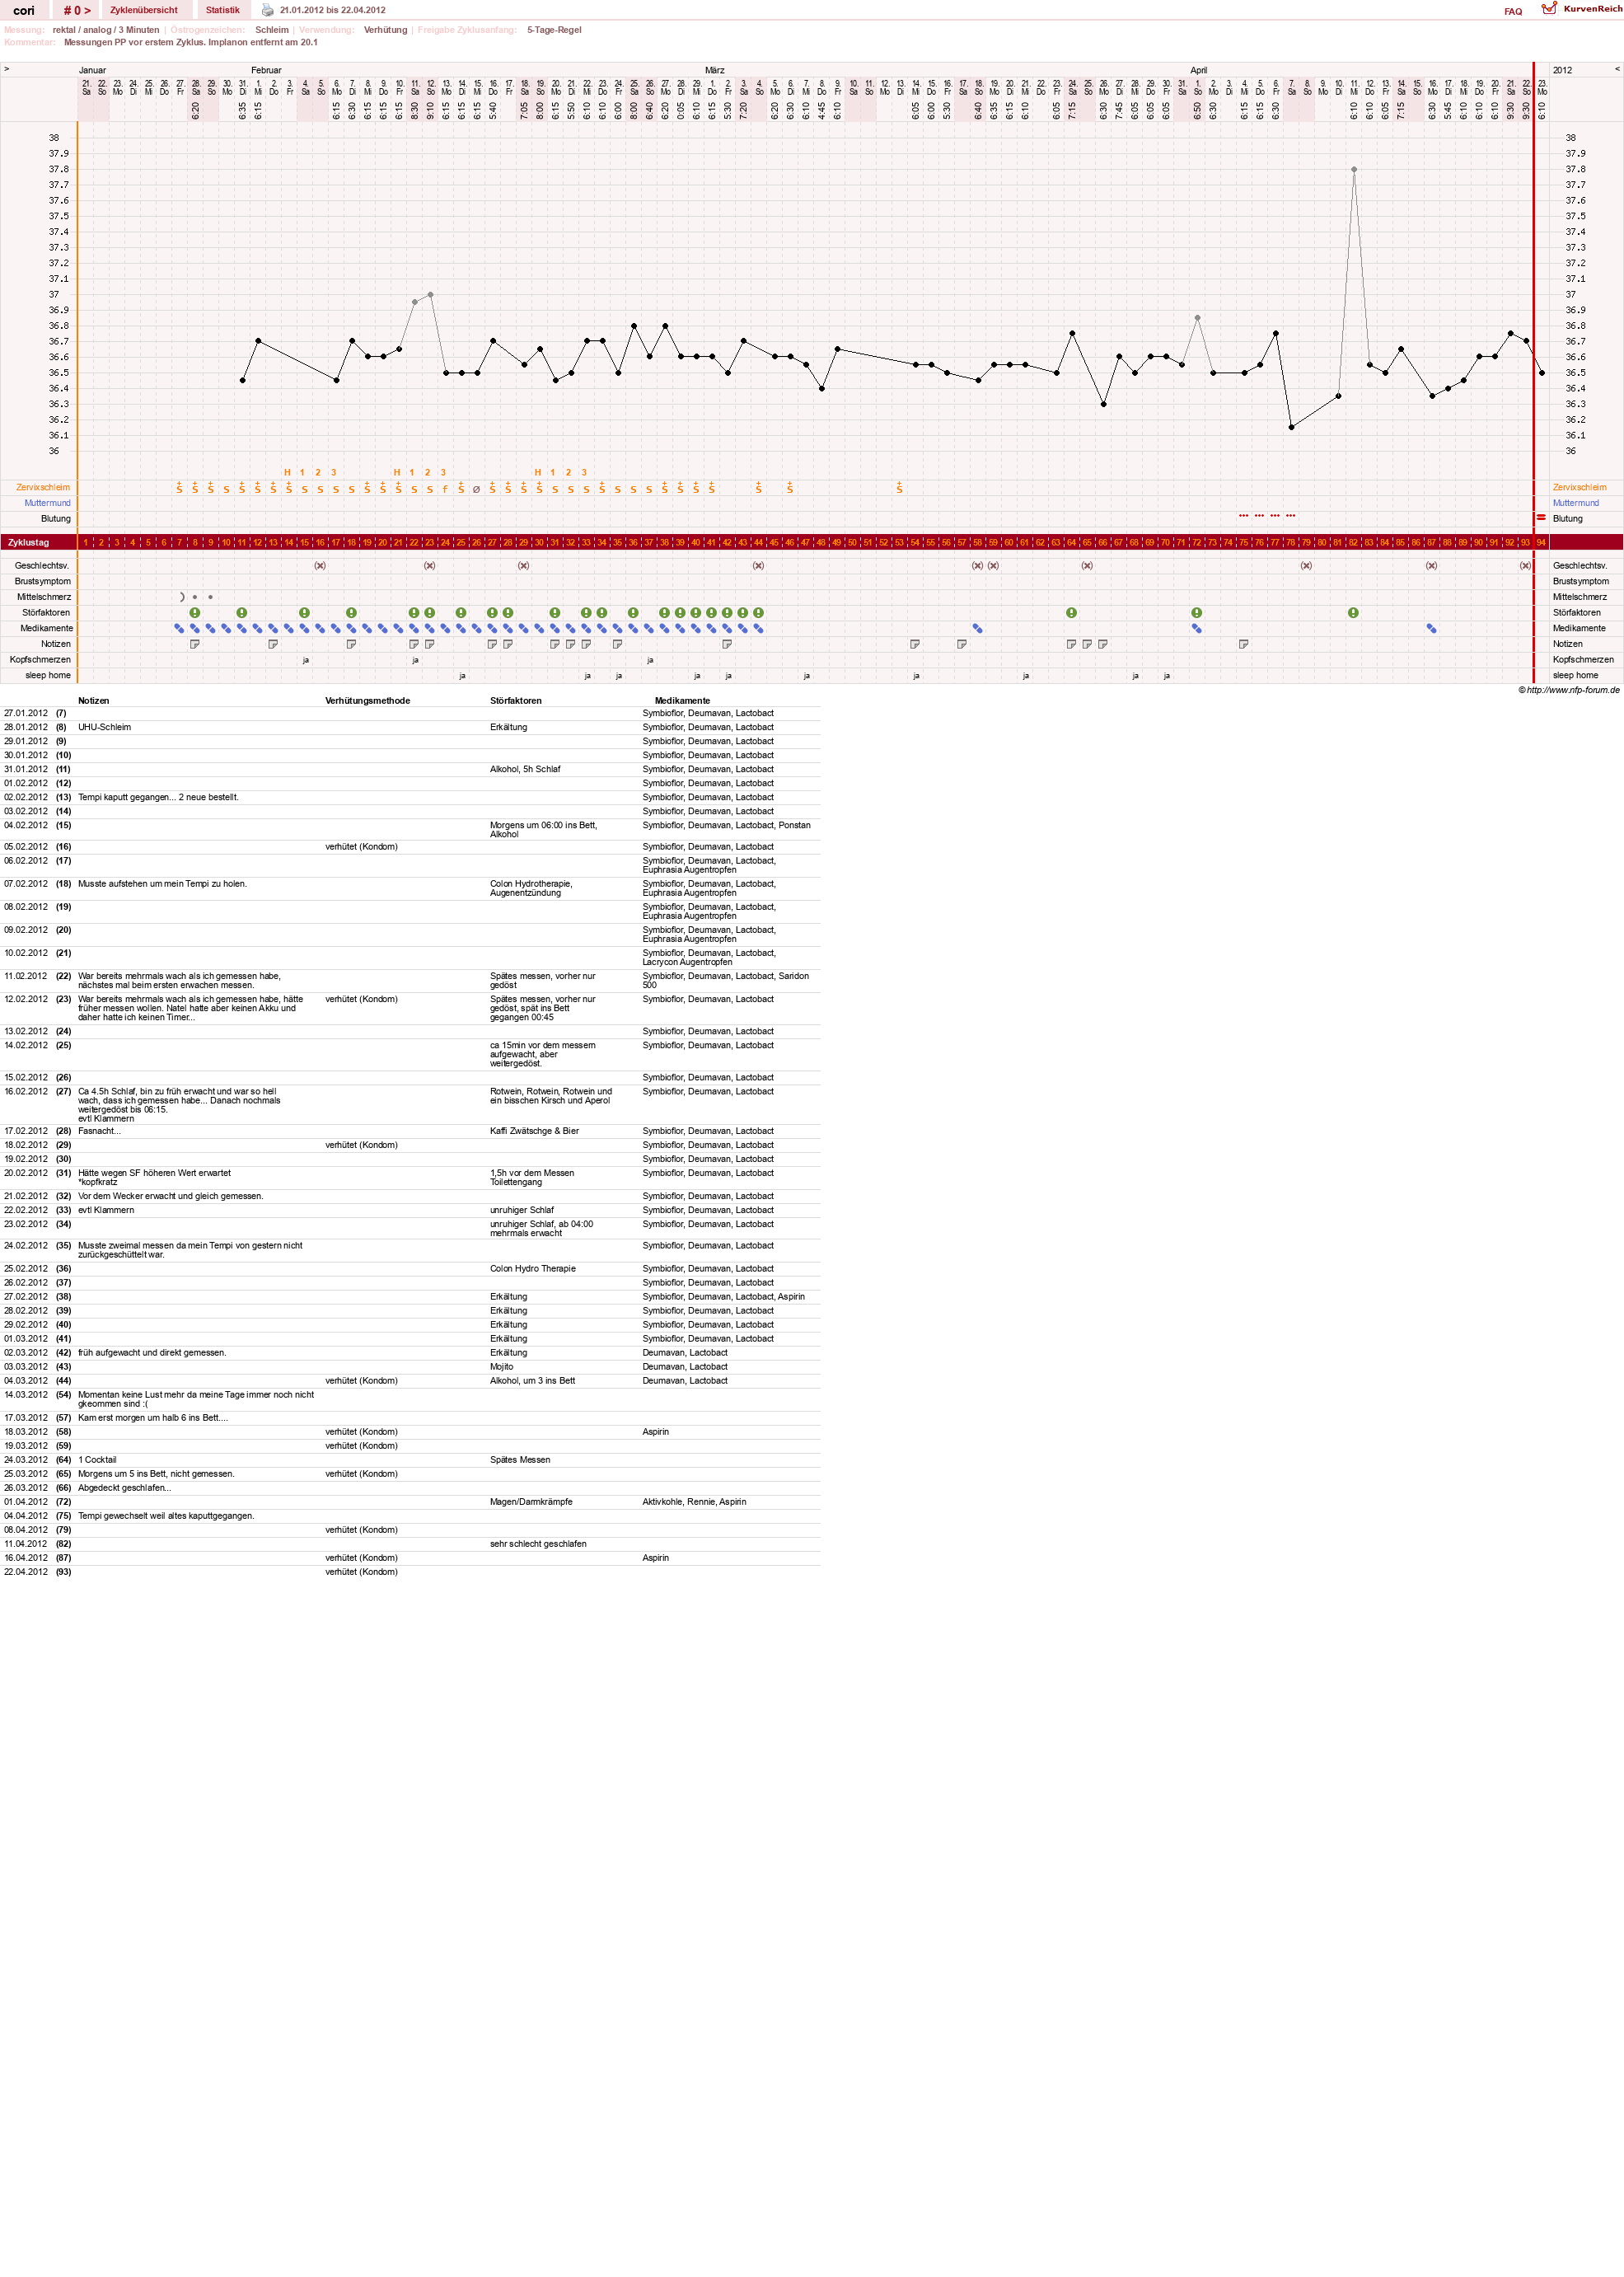Click the Geschlechtsv. marker on cycle day 93

(x=1525, y=566)
